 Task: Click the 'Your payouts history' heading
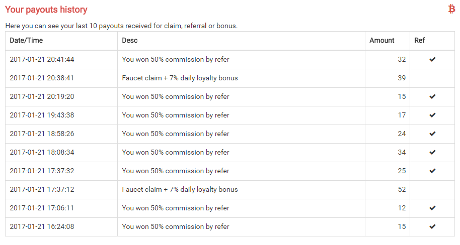[46, 10]
